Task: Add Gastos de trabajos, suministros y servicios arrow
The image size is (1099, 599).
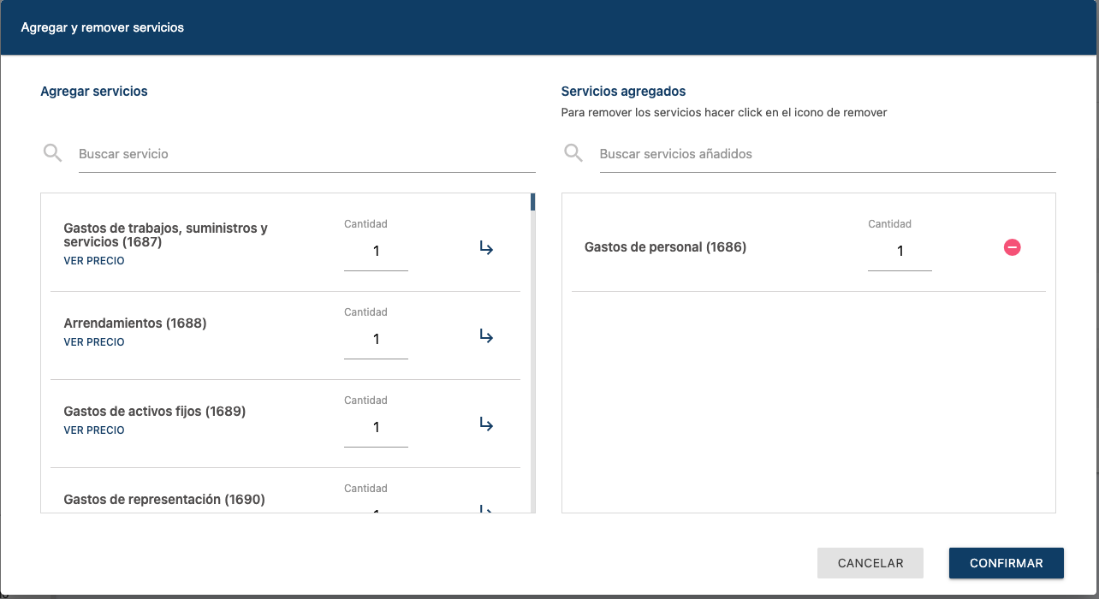Action: [x=486, y=248]
